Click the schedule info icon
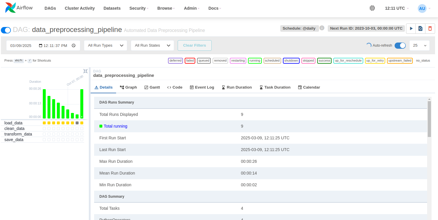 coord(322,28)
